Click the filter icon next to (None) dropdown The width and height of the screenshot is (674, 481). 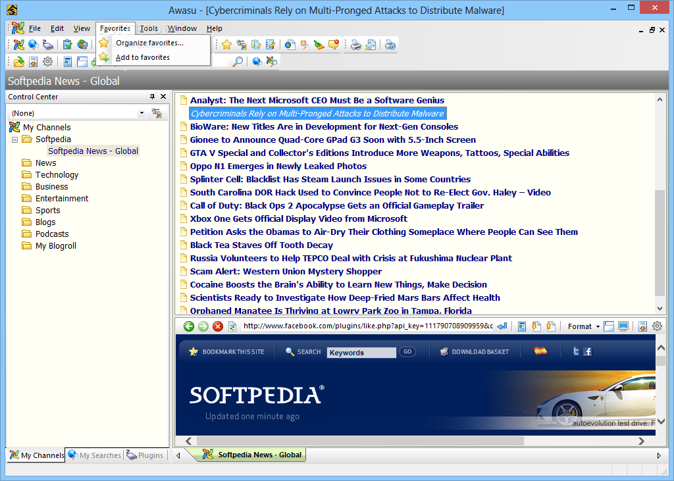157,113
